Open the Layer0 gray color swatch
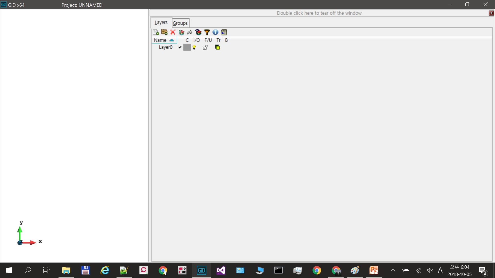Screen dimensions: 495x278 pos(187,47)
